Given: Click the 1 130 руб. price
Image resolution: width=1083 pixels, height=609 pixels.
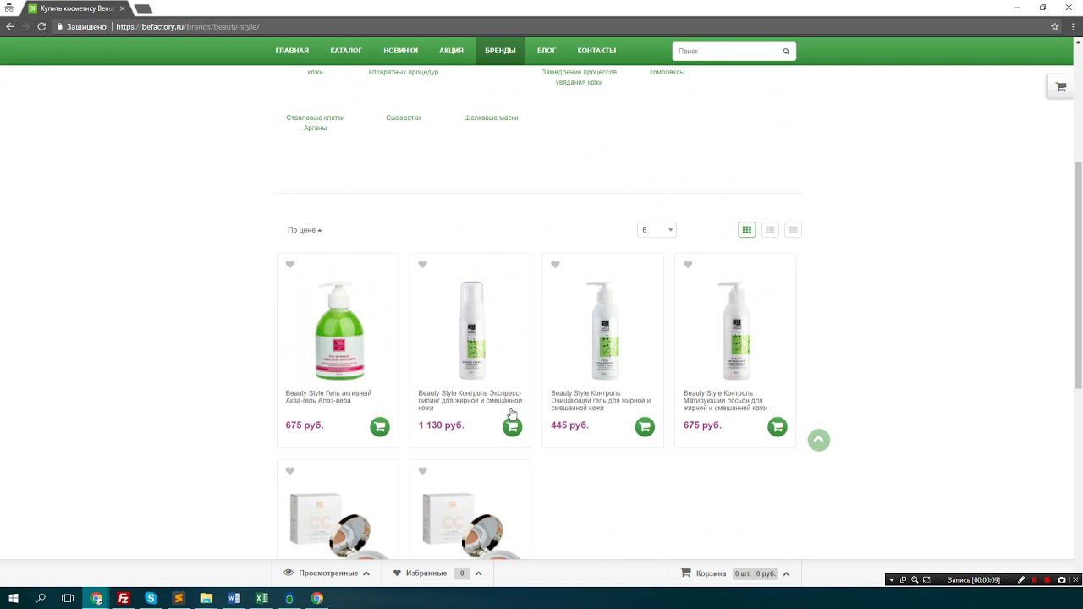Looking at the screenshot, I should tap(441, 425).
